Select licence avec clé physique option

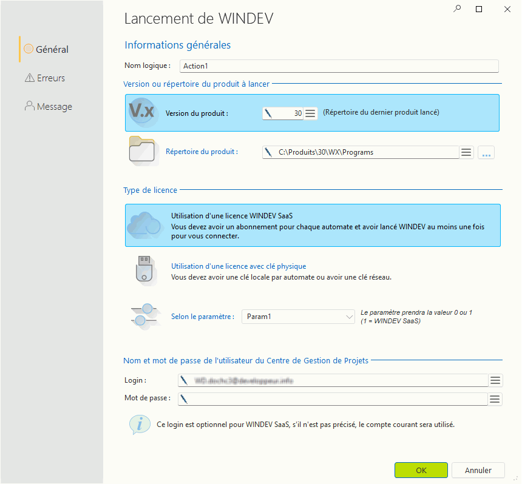(x=239, y=266)
